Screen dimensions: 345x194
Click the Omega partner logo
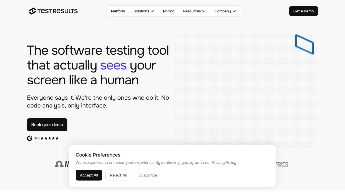[x=59, y=164]
